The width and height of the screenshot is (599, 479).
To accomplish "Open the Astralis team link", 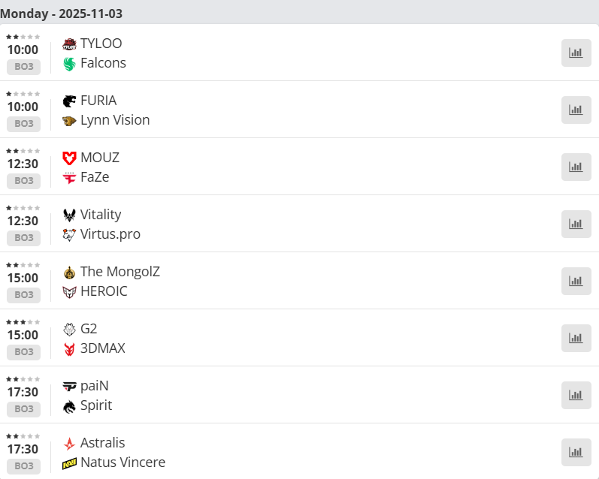I will point(103,443).
